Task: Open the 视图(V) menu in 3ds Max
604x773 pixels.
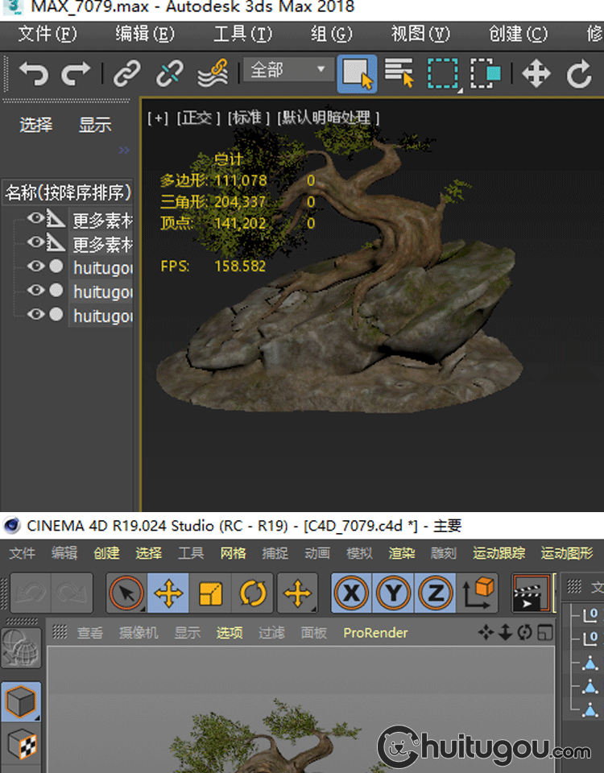Action: [420, 34]
